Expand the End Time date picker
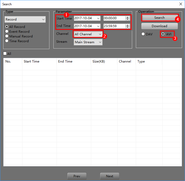This screenshot has width=185, height=181. click(x=98, y=26)
